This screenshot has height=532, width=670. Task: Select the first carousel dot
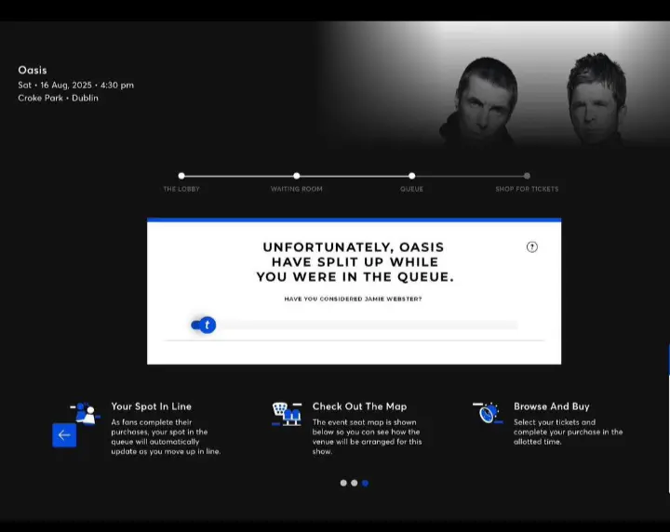[x=343, y=483]
